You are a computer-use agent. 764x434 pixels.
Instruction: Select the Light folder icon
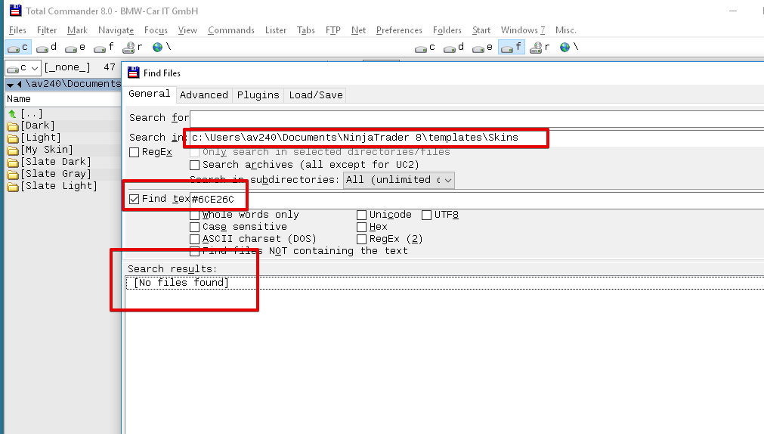pos(13,138)
